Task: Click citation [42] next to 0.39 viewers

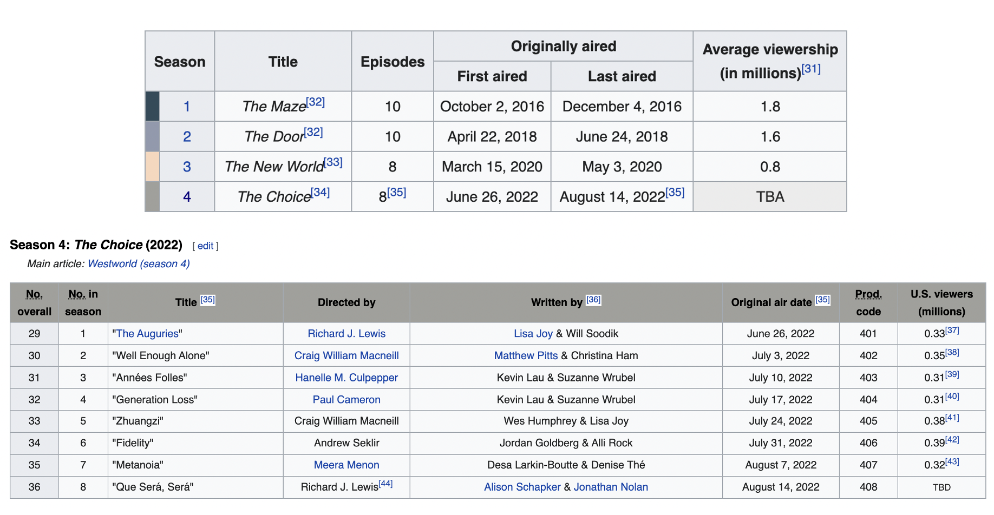Action: (x=952, y=440)
